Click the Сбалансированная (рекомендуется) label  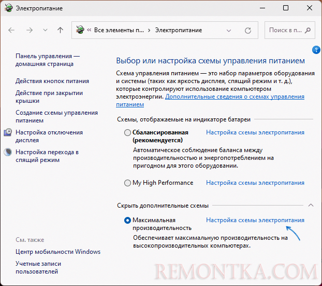click(160, 136)
